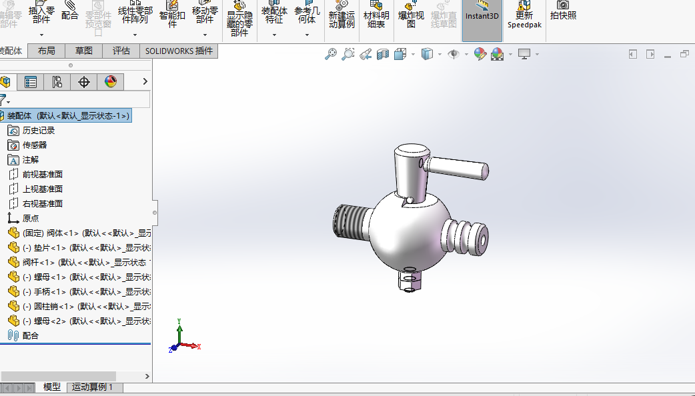Click horizontal scrollbar right arrow in tree
This screenshot has height=396, width=695.
tap(147, 376)
